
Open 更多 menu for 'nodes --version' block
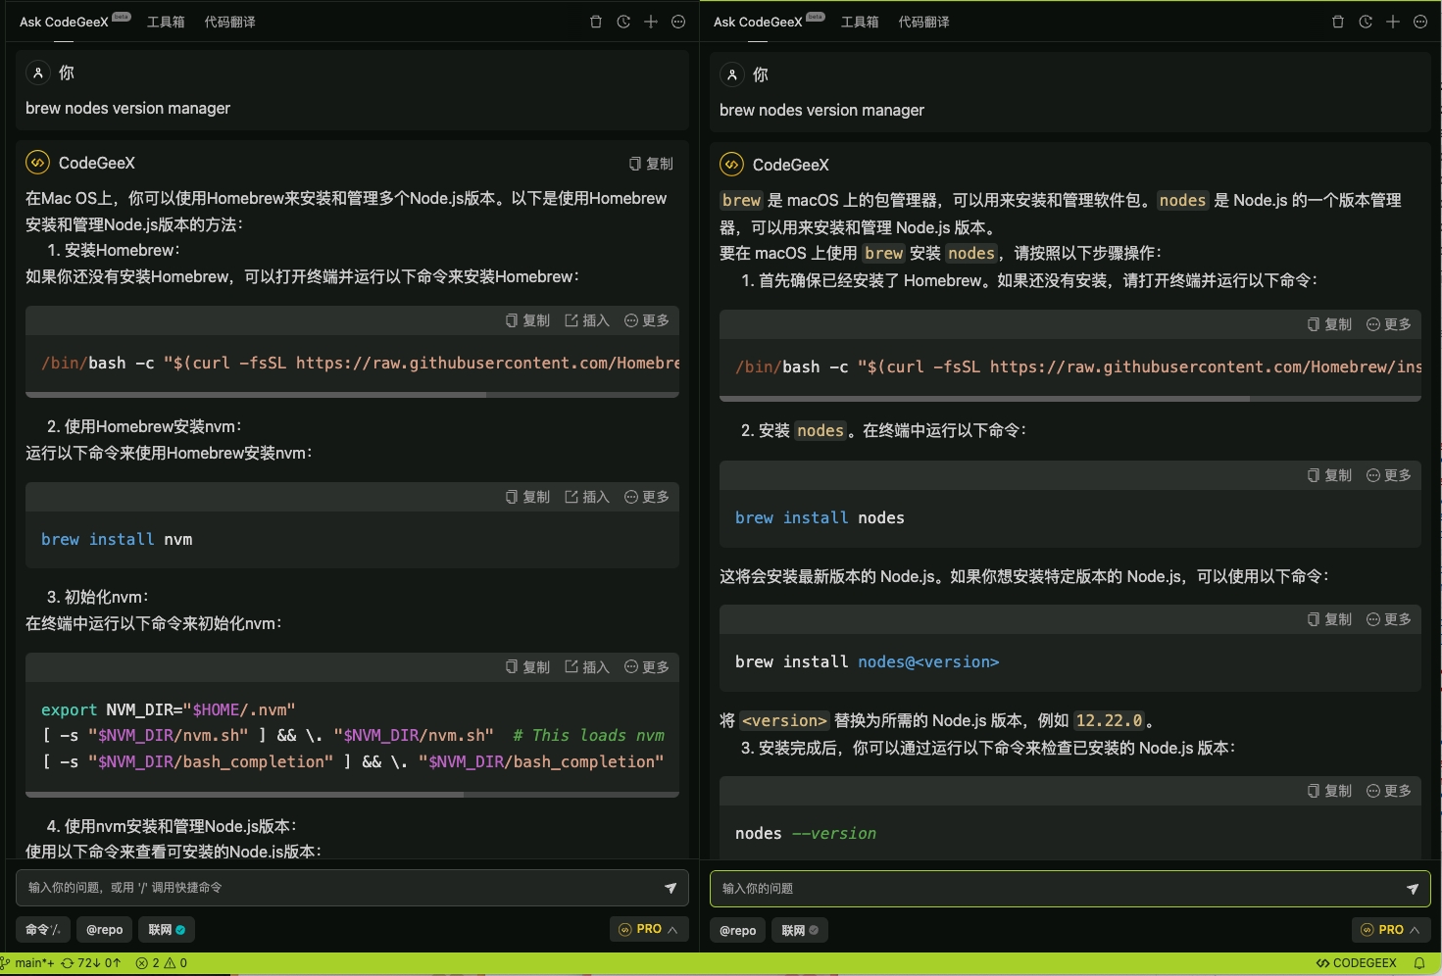click(1389, 791)
